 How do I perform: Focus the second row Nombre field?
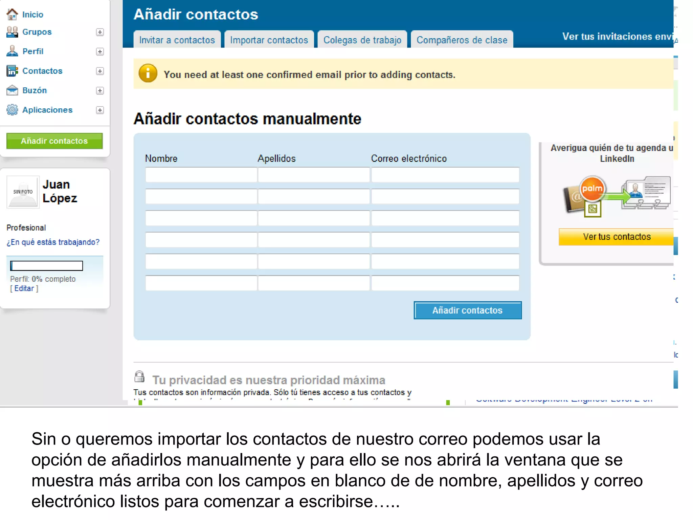pyautogui.click(x=201, y=196)
